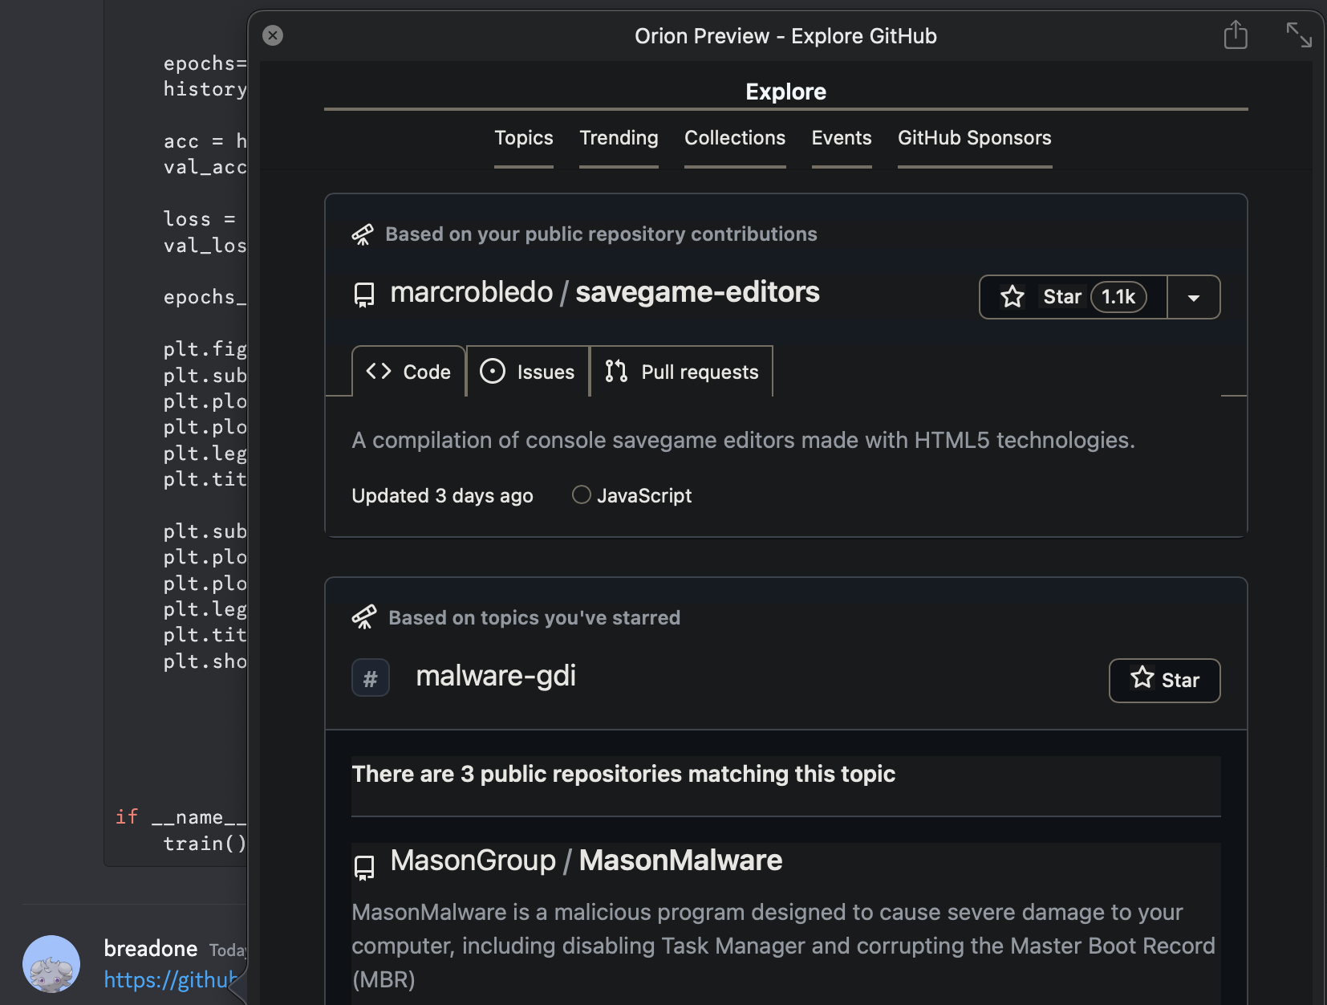
Task: Click the share icon in preview header
Action: pyautogui.click(x=1236, y=35)
